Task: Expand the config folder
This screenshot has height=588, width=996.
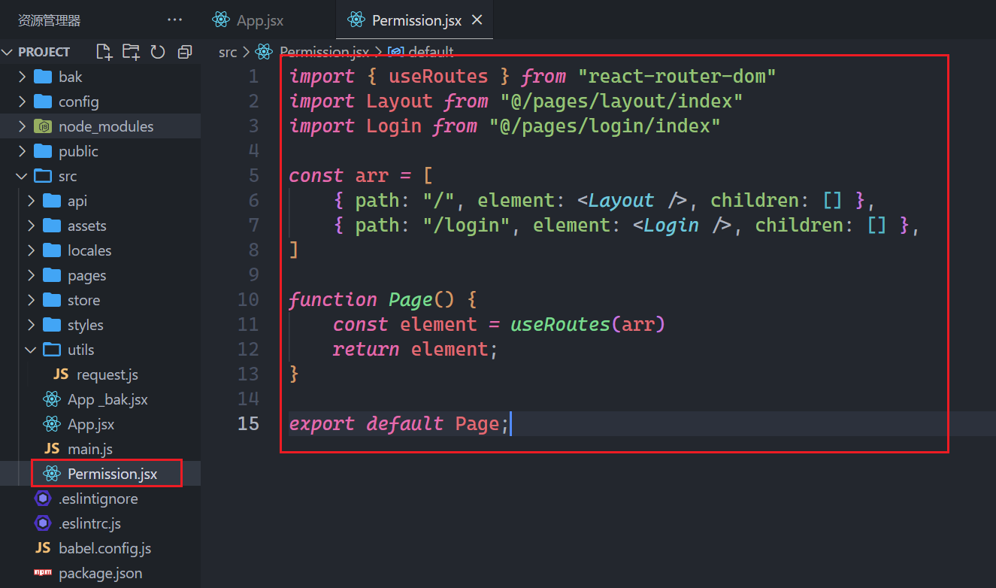Action: 100,102
